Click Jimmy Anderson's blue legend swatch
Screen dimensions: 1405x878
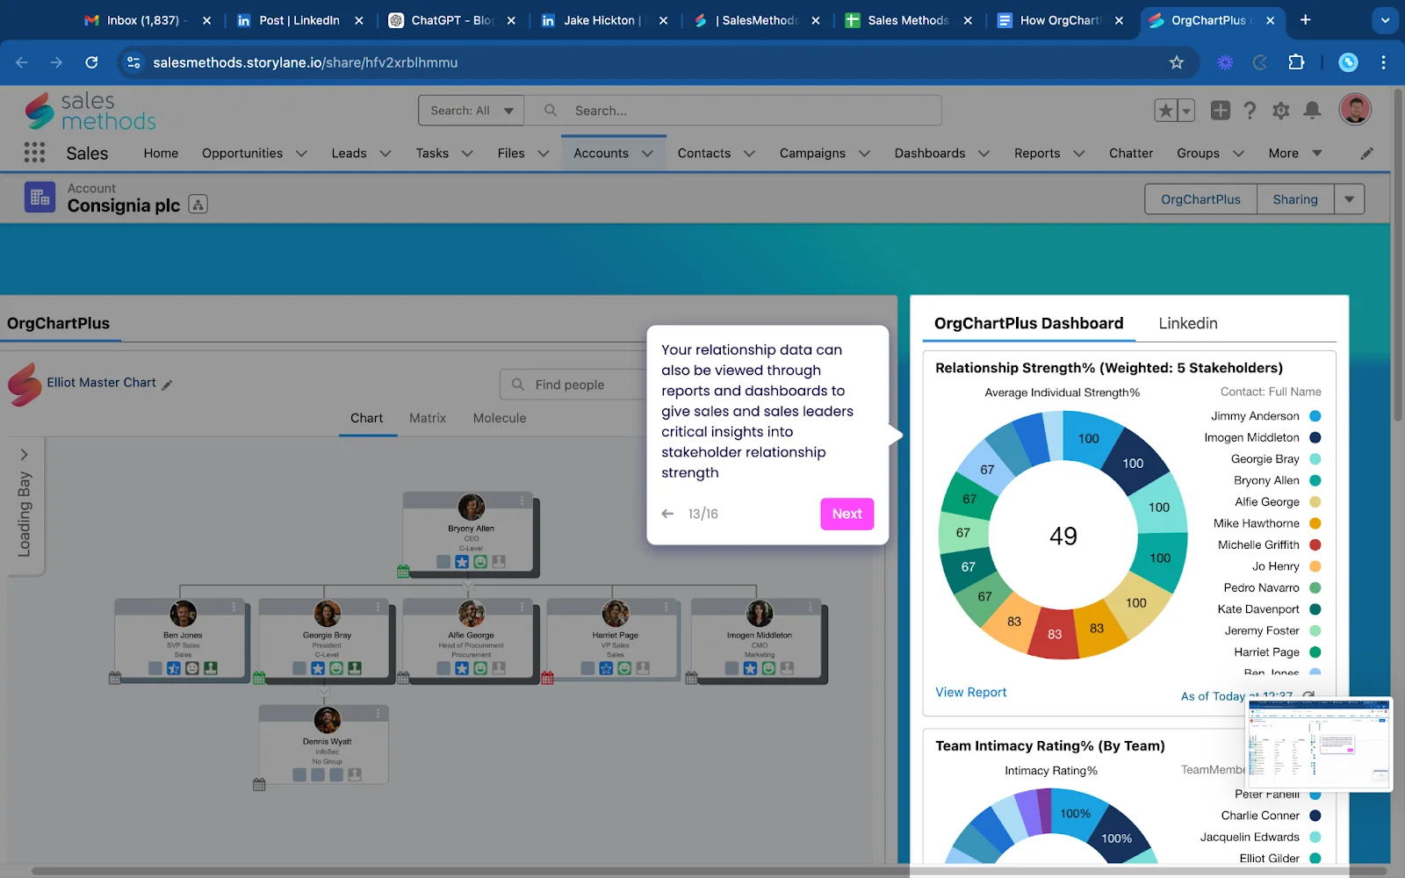pyautogui.click(x=1315, y=416)
